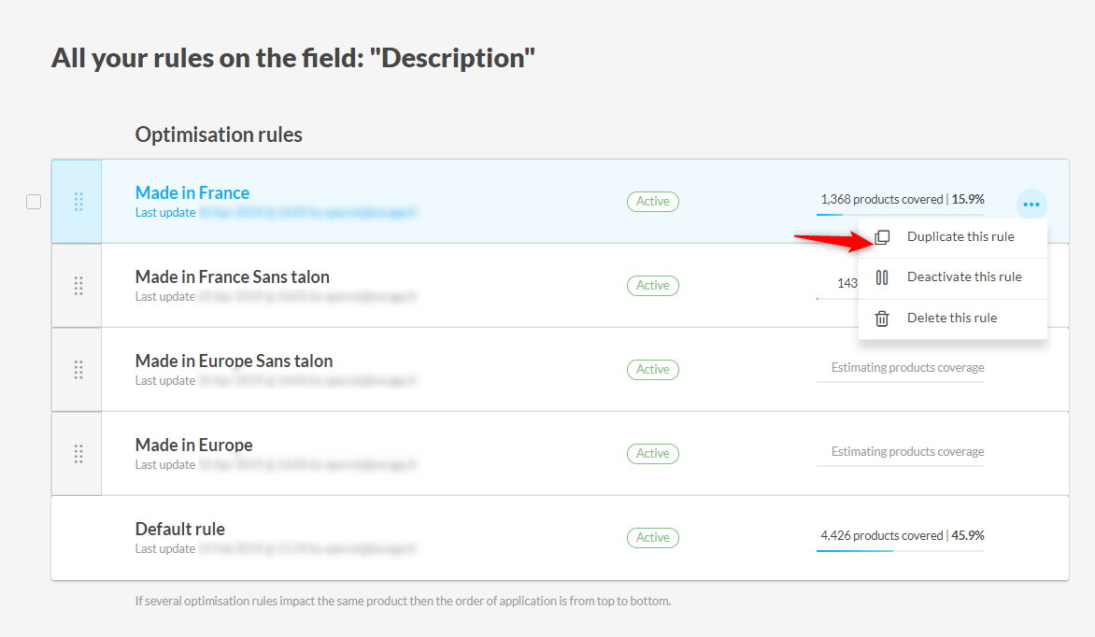
Task: Click Default rule coverage progress bar
Action: pos(900,551)
